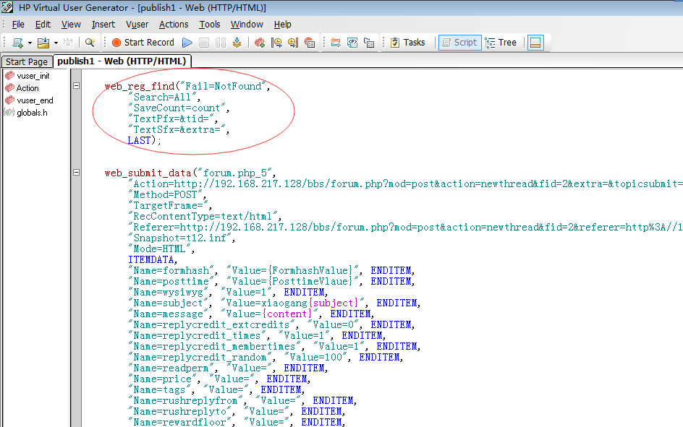683x427 pixels.
Task: Open the Actions menu
Action: pyautogui.click(x=174, y=25)
